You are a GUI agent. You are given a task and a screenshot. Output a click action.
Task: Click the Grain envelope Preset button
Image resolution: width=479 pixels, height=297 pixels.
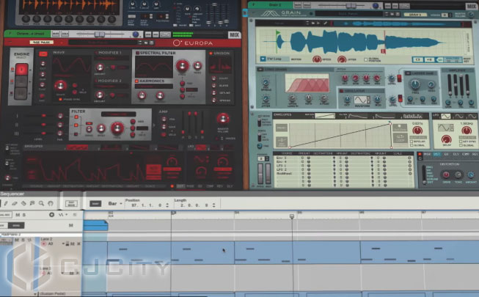pos(282,128)
